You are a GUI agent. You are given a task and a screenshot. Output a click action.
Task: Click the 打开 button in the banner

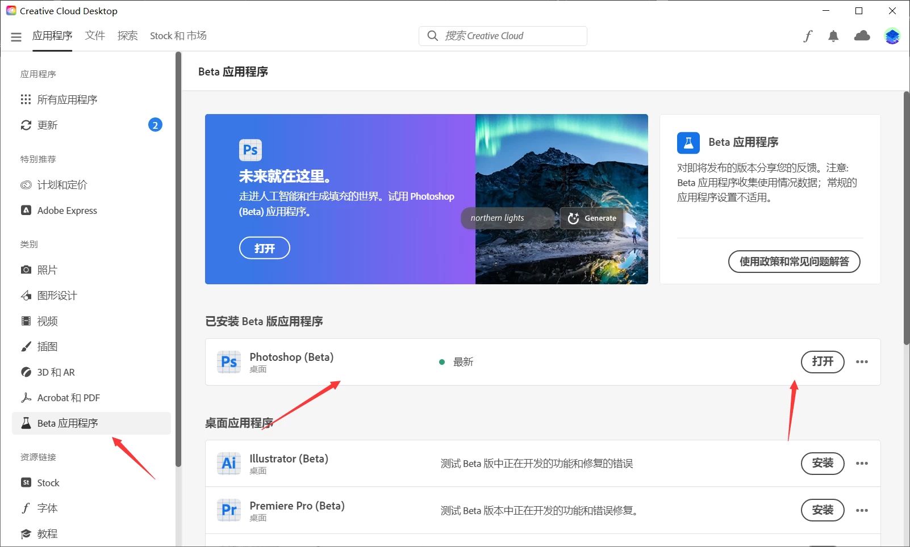point(265,248)
